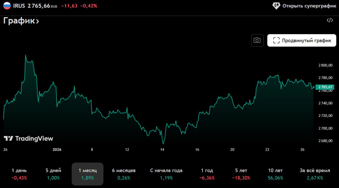Expand the График section heading
Image resolution: width=339 pixels, height=188 pixels.
click(x=21, y=21)
